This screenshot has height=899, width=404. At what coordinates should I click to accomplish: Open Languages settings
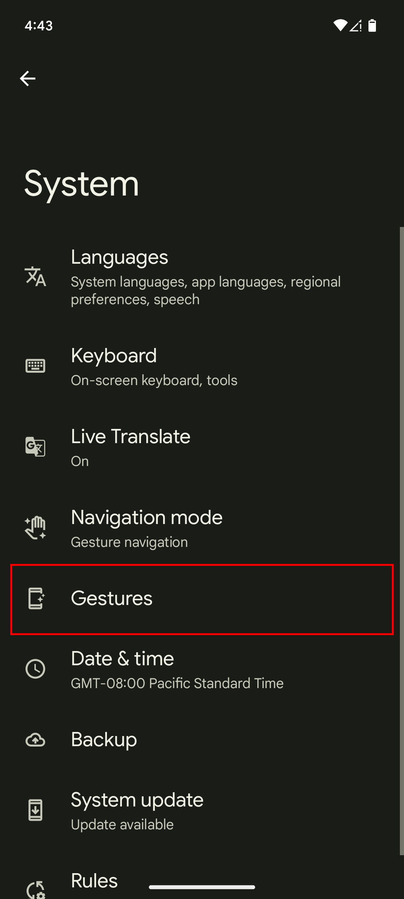tap(206, 277)
